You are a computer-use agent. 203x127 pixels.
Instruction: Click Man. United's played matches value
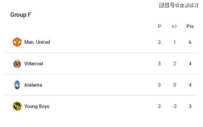click(159, 42)
